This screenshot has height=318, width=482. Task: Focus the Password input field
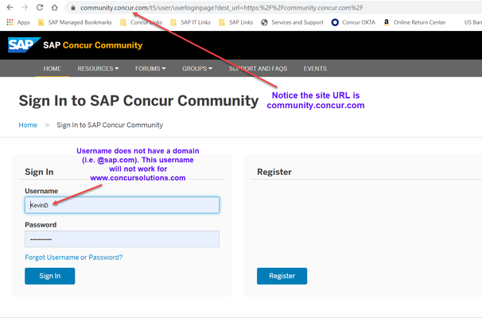(122, 238)
